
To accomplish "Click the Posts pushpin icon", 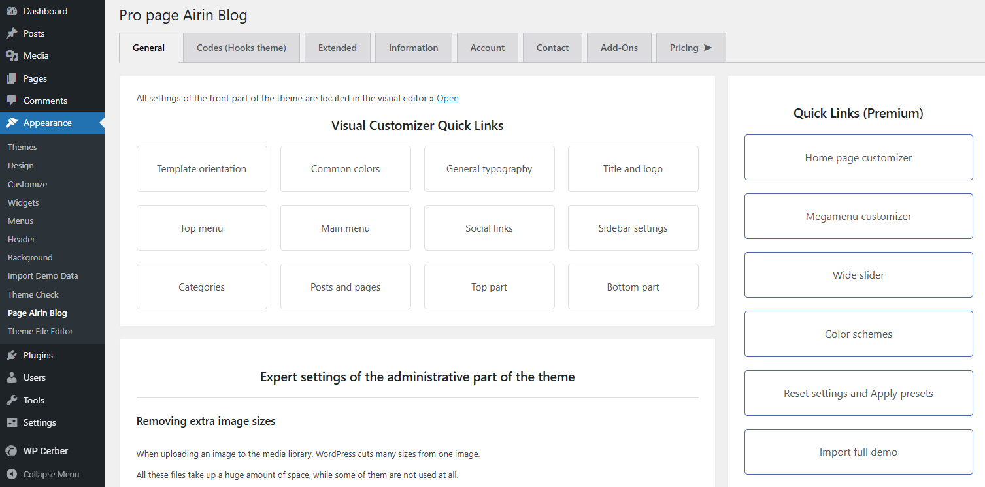I will coord(12,33).
